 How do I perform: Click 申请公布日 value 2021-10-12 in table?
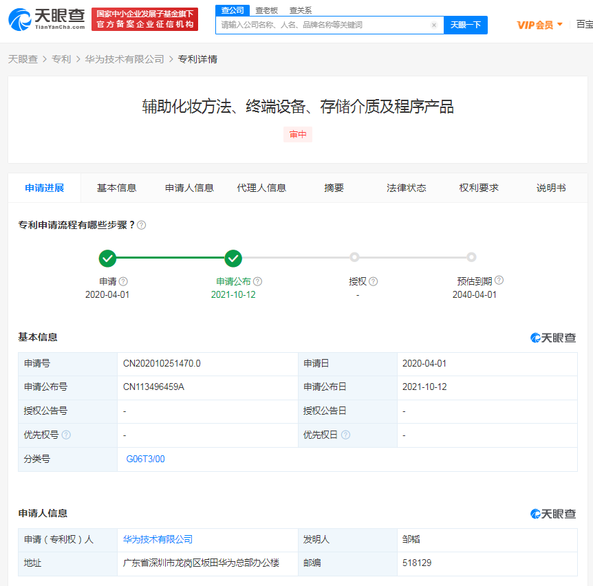point(424,387)
